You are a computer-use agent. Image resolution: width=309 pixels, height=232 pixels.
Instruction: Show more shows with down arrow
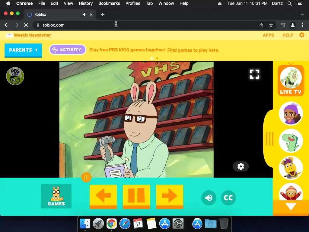pyautogui.click(x=291, y=207)
